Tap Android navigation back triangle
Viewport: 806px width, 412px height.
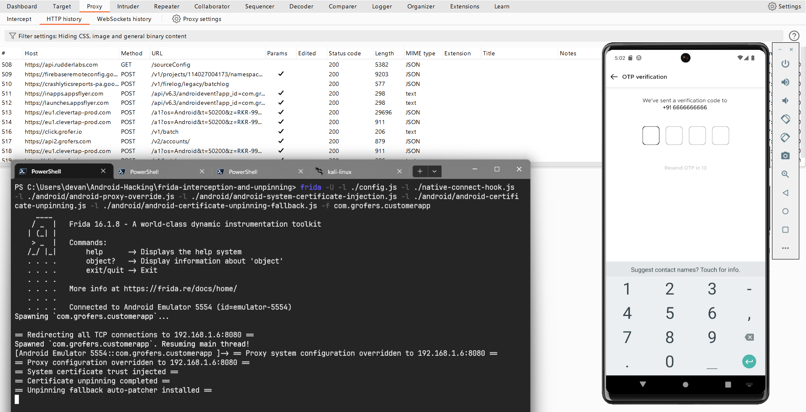(x=643, y=384)
